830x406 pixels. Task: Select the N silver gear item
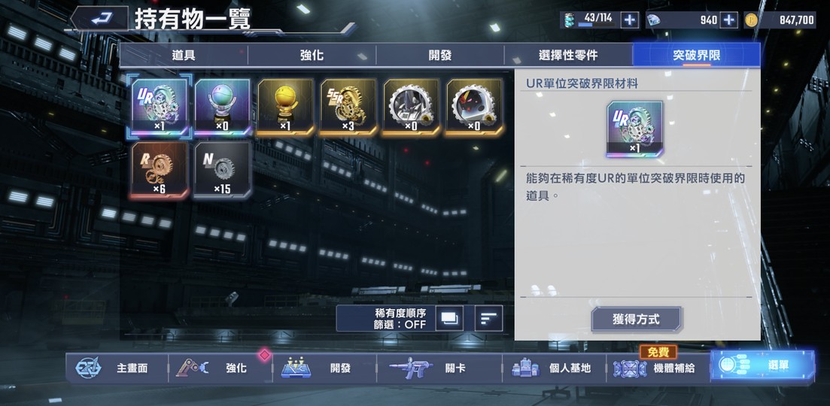pyautogui.click(x=222, y=170)
